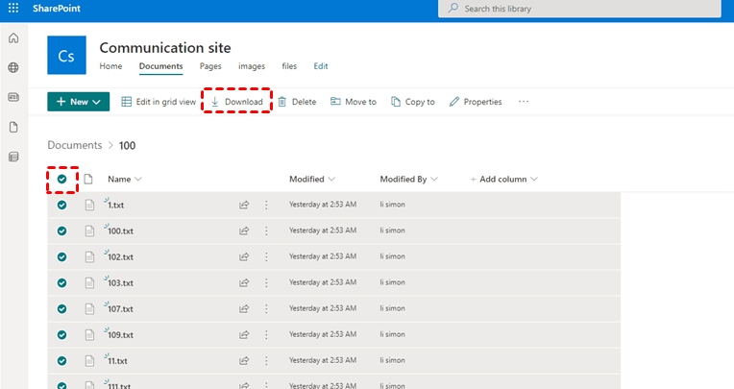Open the news icon in left sidebar
The width and height of the screenshot is (734, 389).
(13, 97)
